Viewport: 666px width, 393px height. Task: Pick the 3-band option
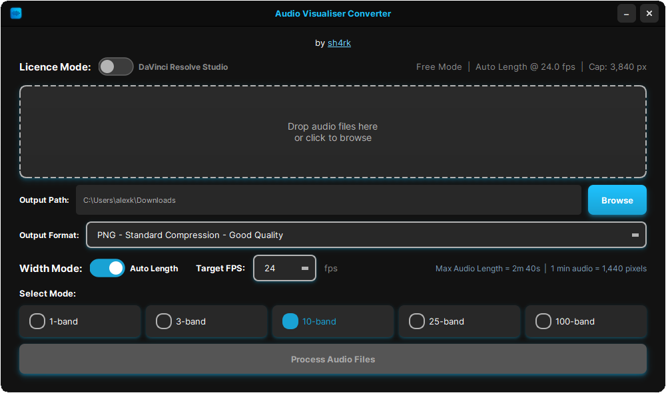pos(164,321)
